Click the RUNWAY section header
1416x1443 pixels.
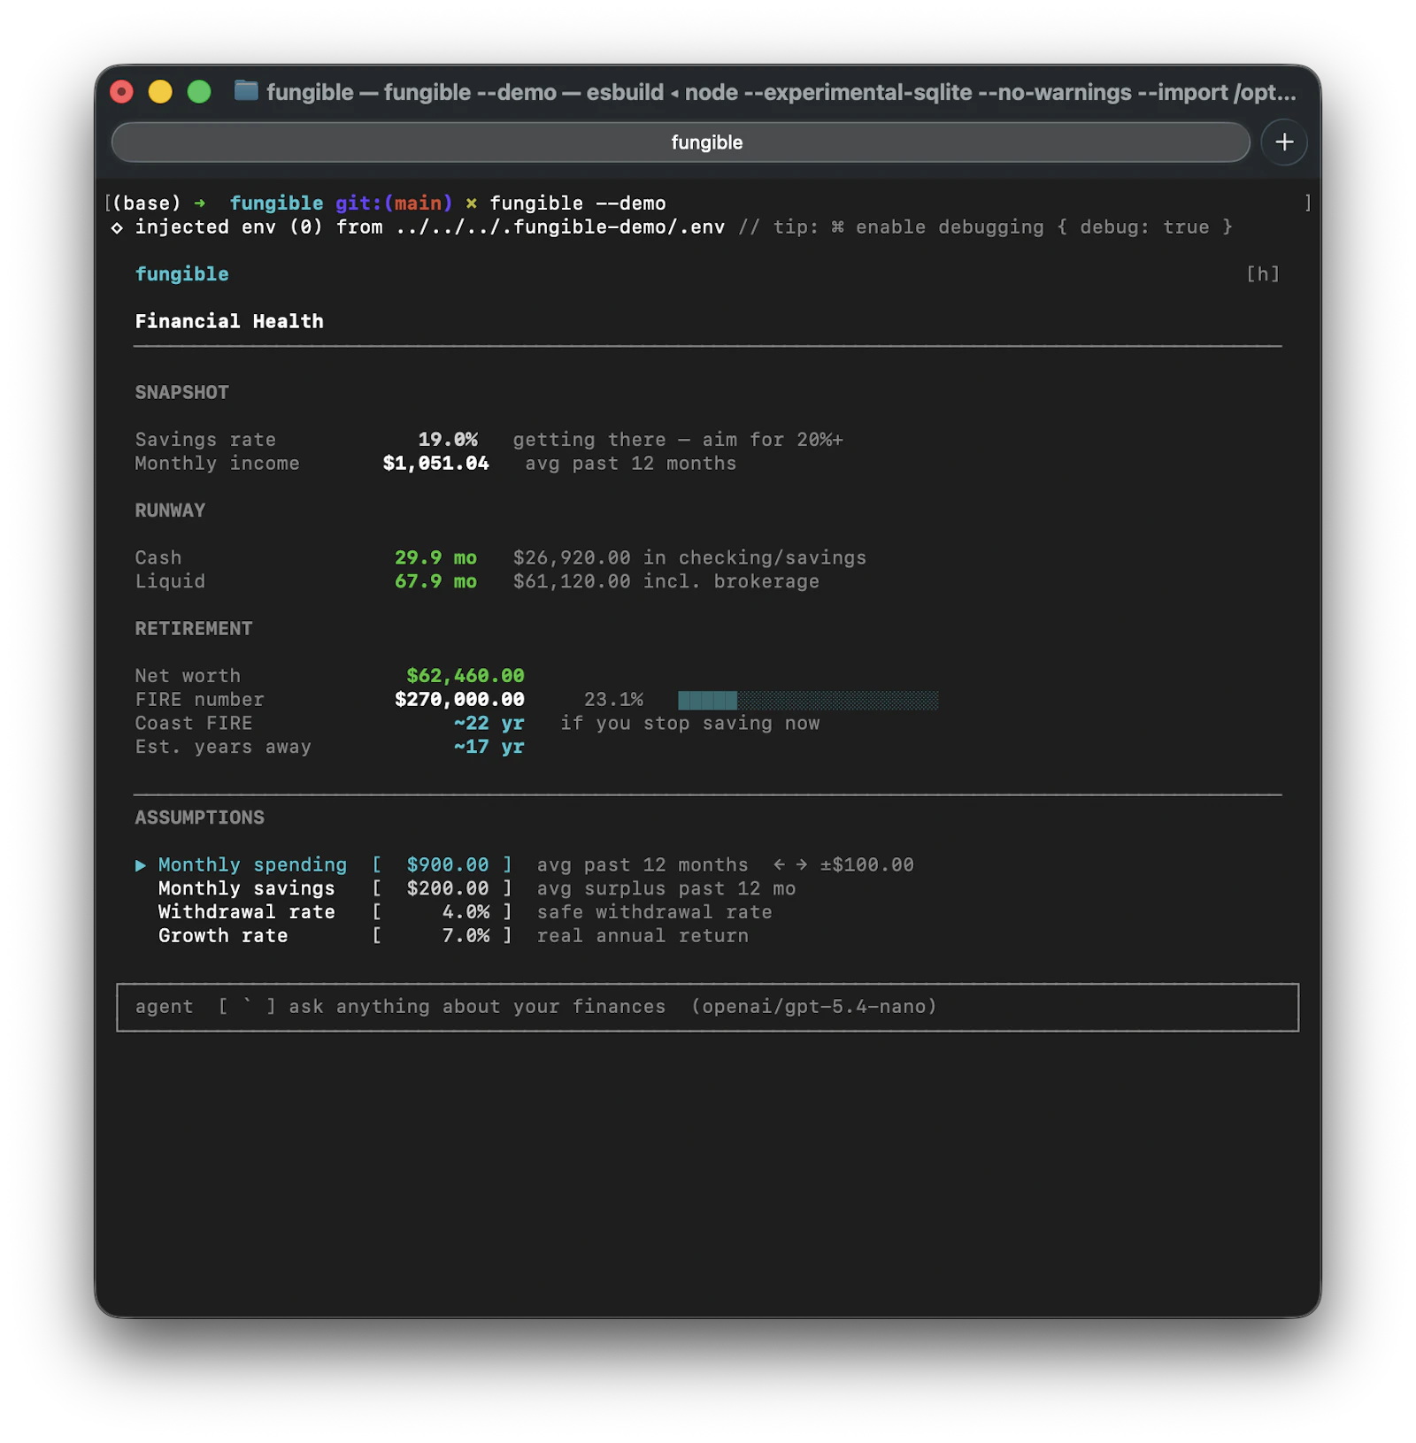[170, 510]
